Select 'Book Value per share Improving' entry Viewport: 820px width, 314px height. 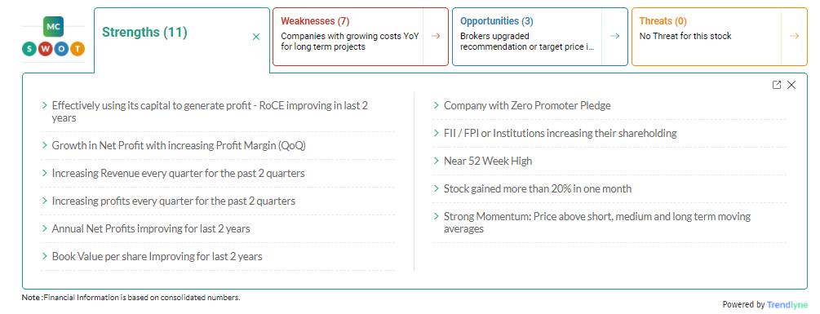tap(157, 257)
